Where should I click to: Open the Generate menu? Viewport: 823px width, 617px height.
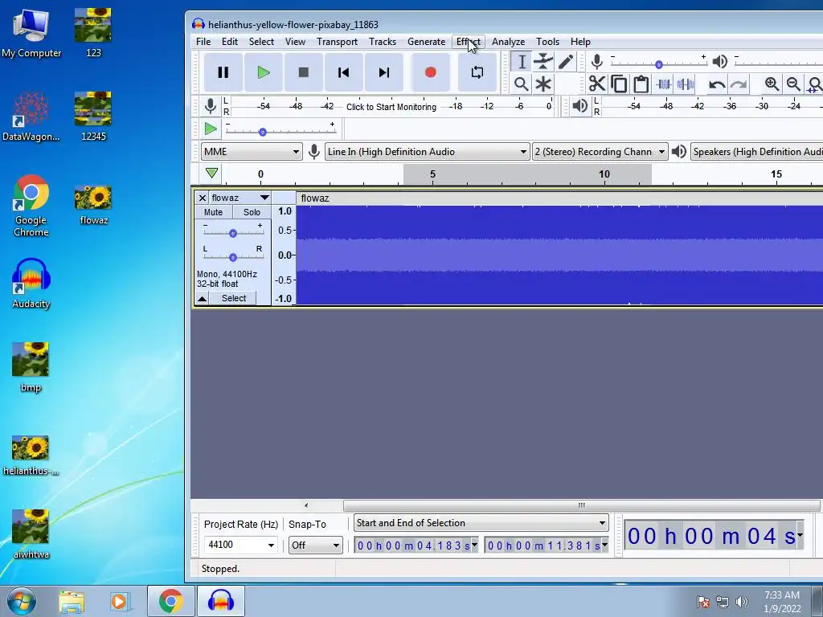tap(426, 42)
